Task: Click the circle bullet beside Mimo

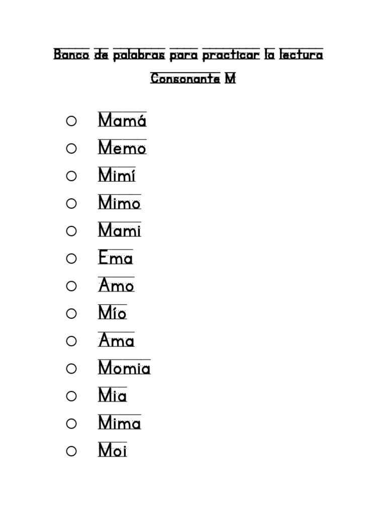Action: coord(71,204)
